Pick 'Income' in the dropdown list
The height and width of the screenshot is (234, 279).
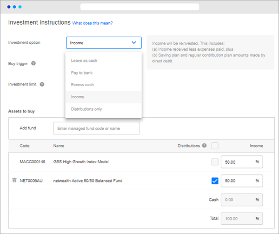click(x=78, y=97)
